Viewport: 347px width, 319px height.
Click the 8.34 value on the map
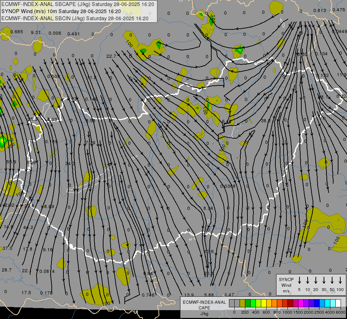pos(208,208)
